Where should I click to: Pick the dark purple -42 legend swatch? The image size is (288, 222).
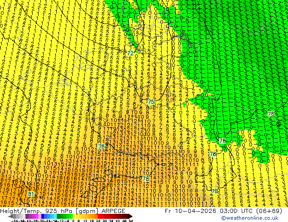pos(27,216)
